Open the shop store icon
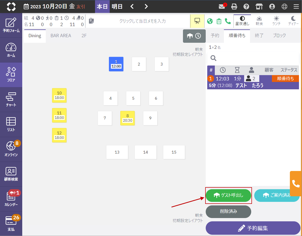The width and height of the screenshot is (302, 236). pyautogui.click(x=259, y=7)
